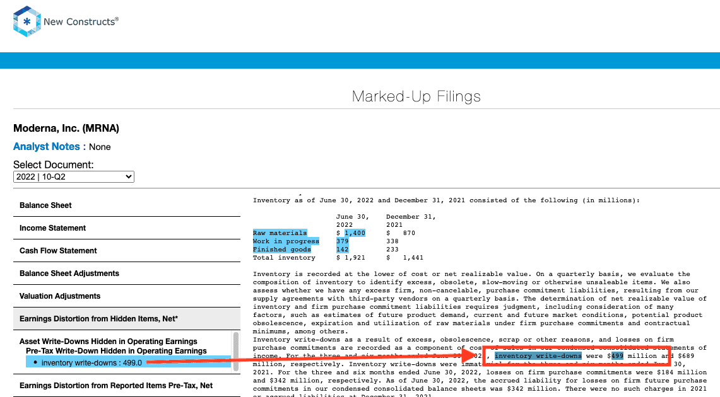
Task: Click the sidebar panel scrollbar thumb
Action: pos(236,351)
